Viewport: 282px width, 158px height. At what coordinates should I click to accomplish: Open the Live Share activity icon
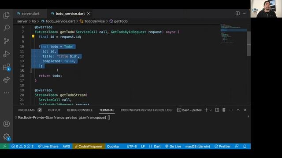pos(7,80)
